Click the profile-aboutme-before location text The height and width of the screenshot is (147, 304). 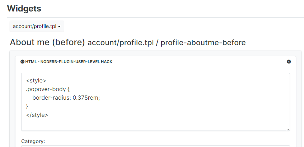click(203, 43)
